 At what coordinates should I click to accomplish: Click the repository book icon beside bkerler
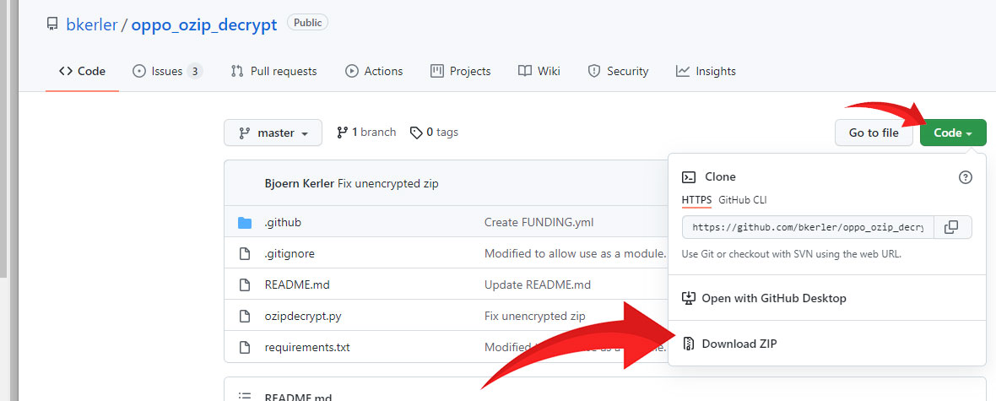coord(52,24)
